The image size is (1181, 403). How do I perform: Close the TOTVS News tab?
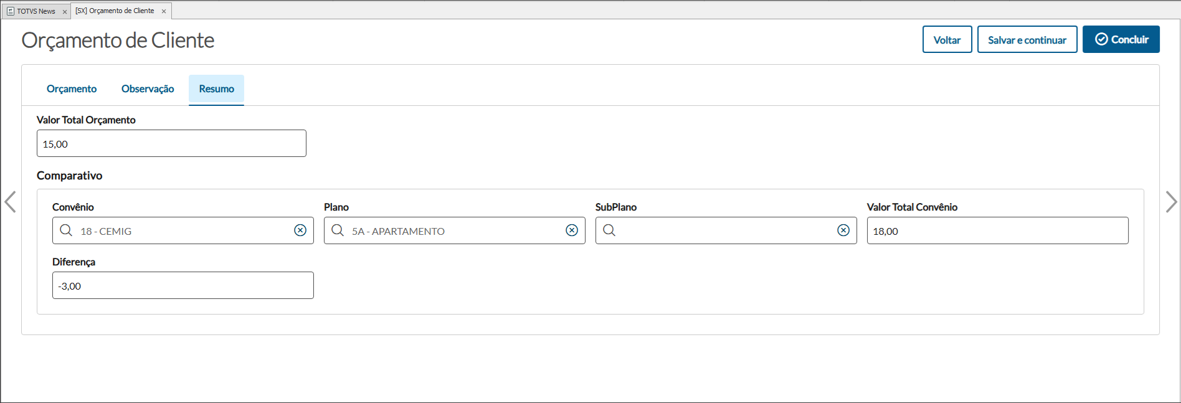[65, 12]
